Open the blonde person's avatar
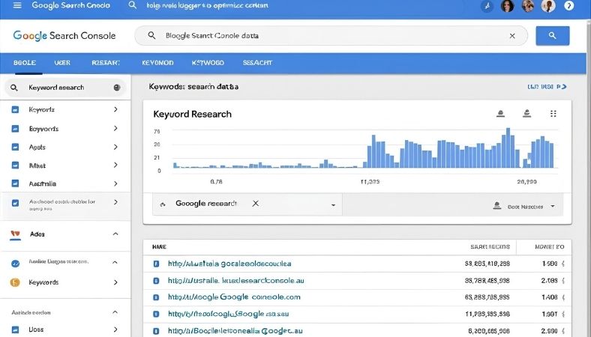The image size is (591, 337). (528, 6)
